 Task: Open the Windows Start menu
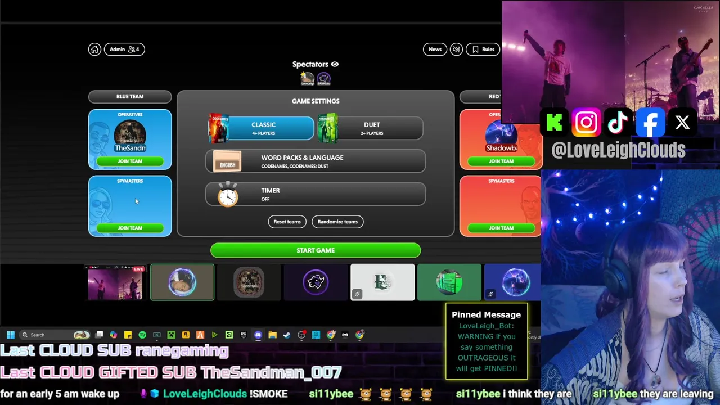pos(11,335)
